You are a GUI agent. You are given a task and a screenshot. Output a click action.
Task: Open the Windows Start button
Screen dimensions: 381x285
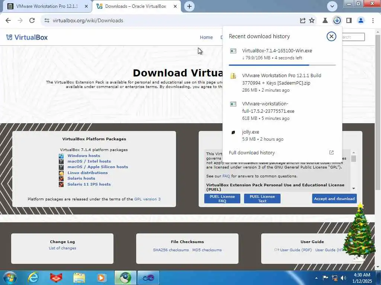(x=10, y=278)
